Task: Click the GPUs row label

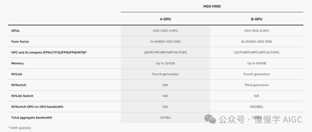Action: (15, 31)
